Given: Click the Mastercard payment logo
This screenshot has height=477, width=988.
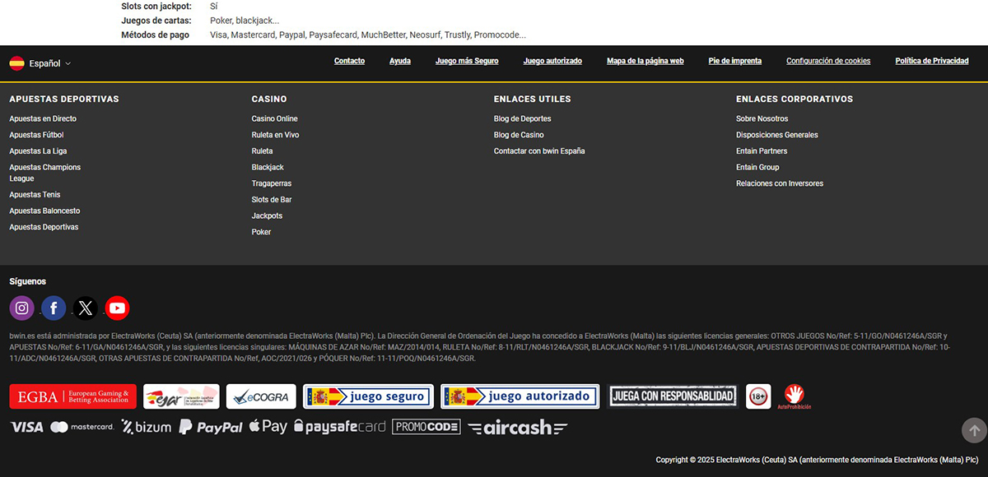Looking at the screenshot, I should point(82,427).
